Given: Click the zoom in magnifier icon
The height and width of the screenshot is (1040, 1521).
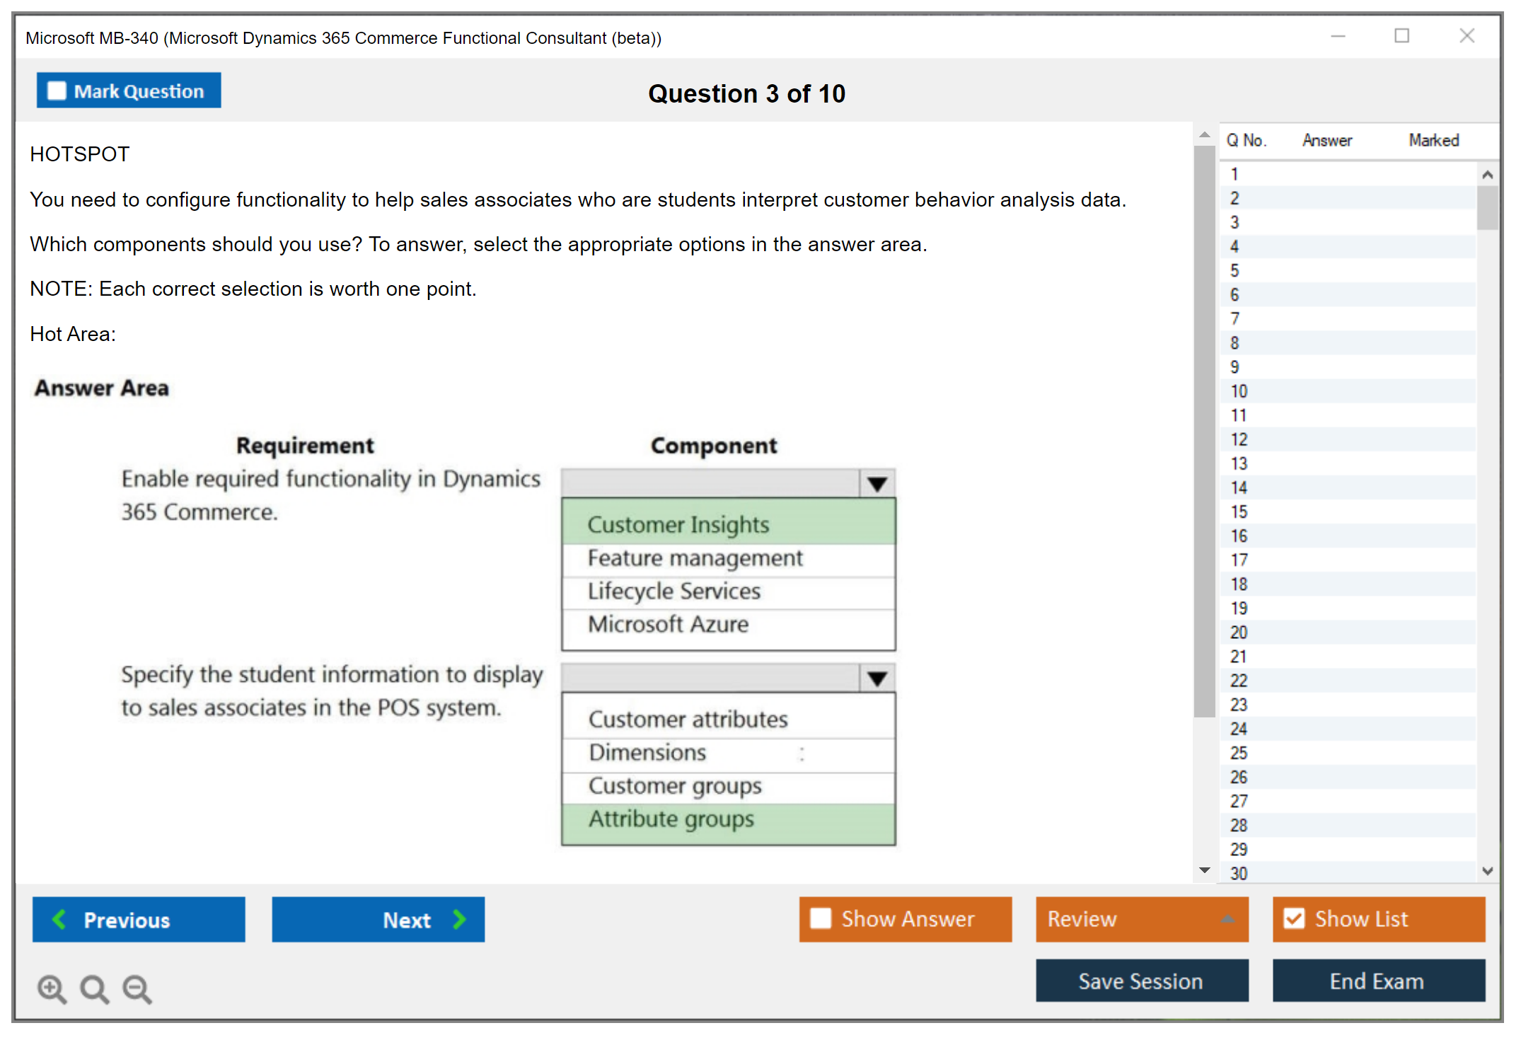Looking at the screenshot, I should (x=52, y=988).
